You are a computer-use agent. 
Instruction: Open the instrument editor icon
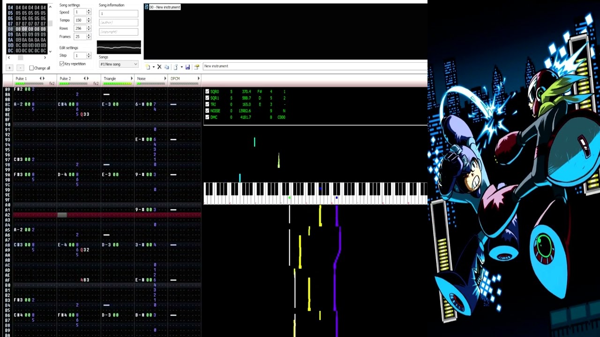click(x=196, y=67)
